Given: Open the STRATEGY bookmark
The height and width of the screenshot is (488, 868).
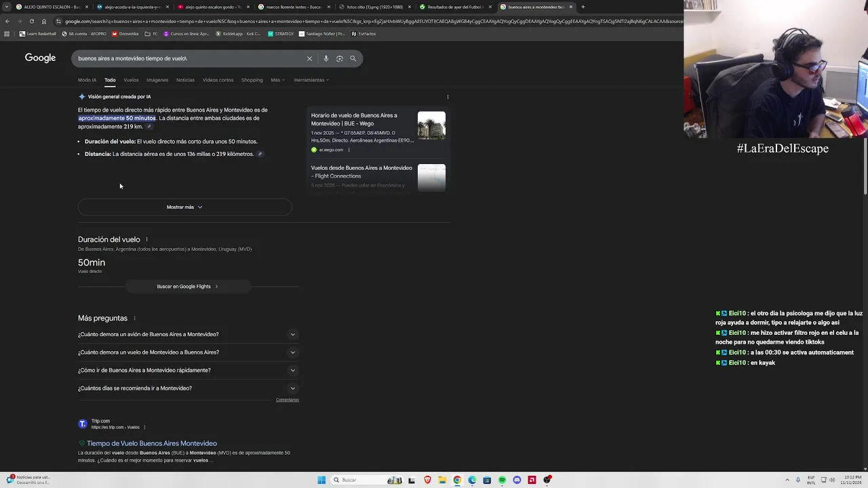Looking at the screenshot, I should pyautogui.click(x=281, y=34).
